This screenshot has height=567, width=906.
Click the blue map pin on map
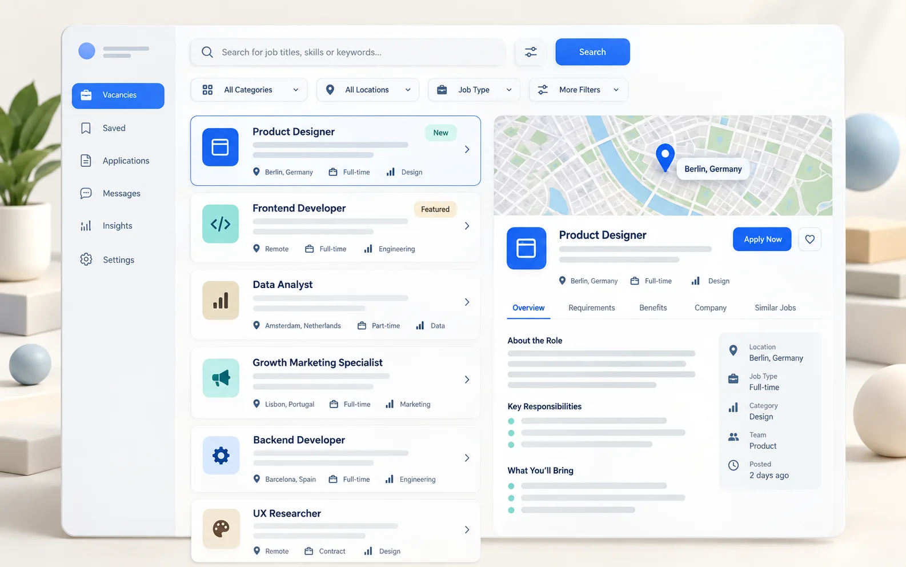(665, 157)
